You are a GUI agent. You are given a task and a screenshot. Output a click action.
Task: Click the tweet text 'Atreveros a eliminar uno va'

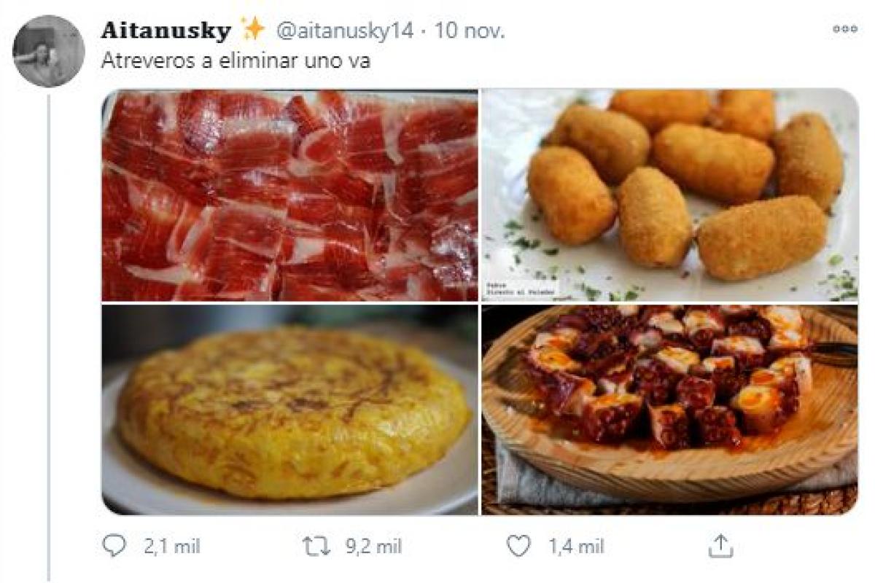[235, 60]
